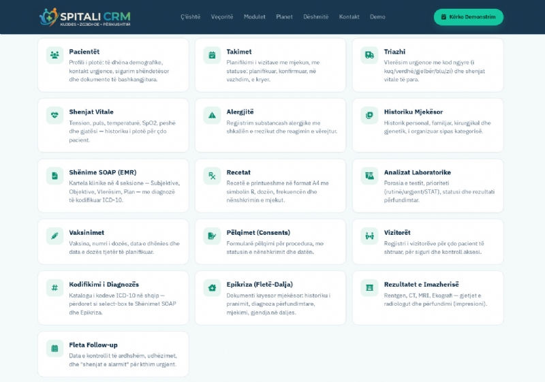545x382 pixels.
Task: Click the Vizitorët people icon
Action: click(369, 236)
